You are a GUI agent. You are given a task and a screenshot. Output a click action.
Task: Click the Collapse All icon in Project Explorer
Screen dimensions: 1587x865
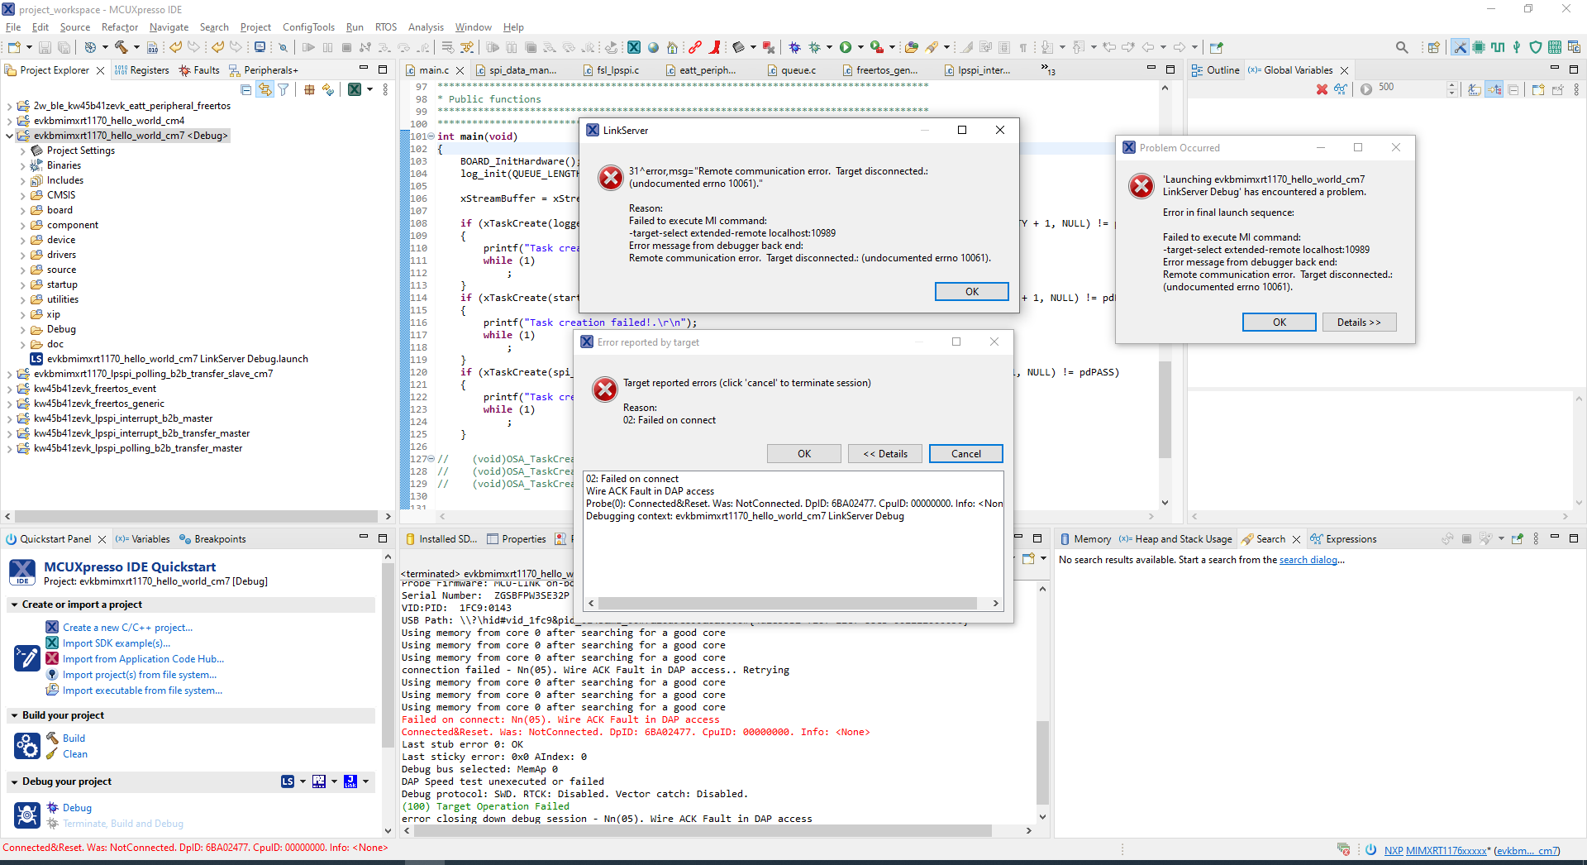point(246,89)
